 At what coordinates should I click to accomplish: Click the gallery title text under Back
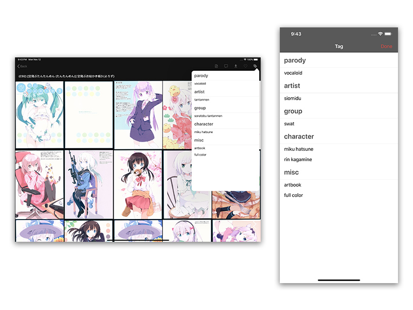67,76
